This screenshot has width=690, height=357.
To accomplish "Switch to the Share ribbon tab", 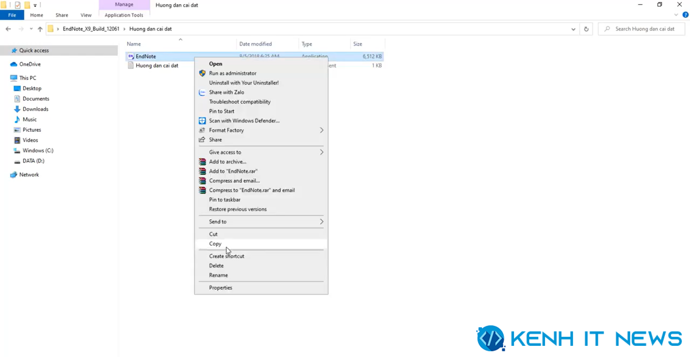I will pyautogui.click(x=62, y=15).
